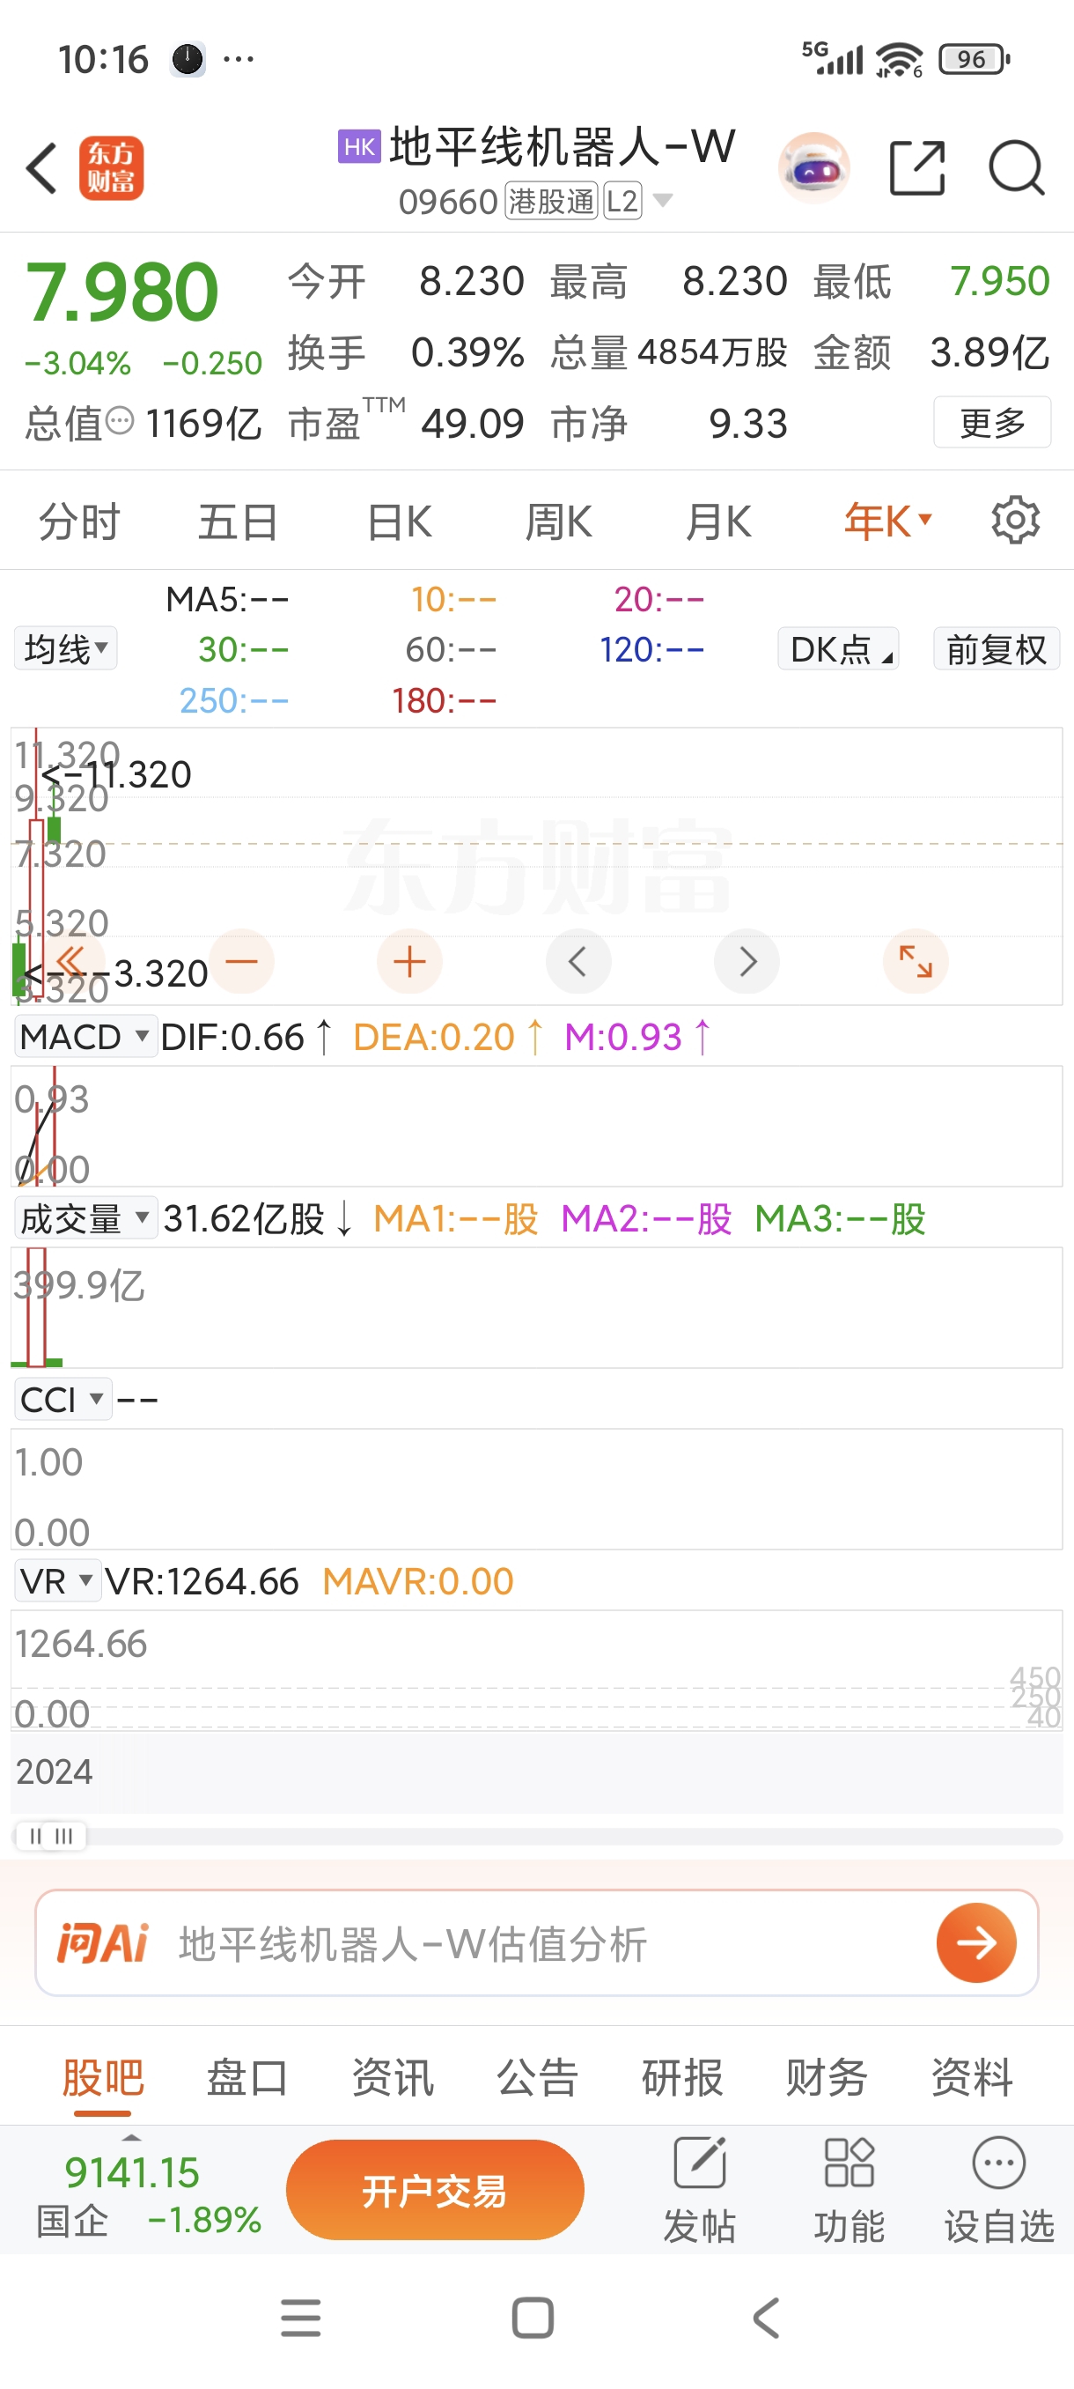Open the VR indicator dropdown
Viewport: 1074px width, 2389px height.
point(57,1581)
